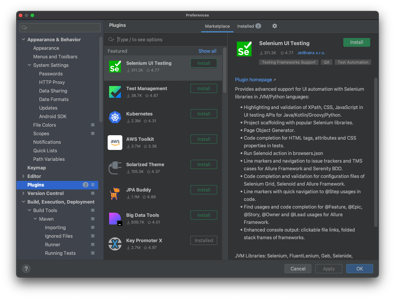
Task: Switch to the Installed plugins tab
Action: click(x=249, y=26)
